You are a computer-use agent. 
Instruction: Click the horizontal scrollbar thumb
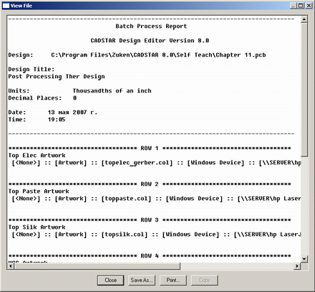coord(97,266)
